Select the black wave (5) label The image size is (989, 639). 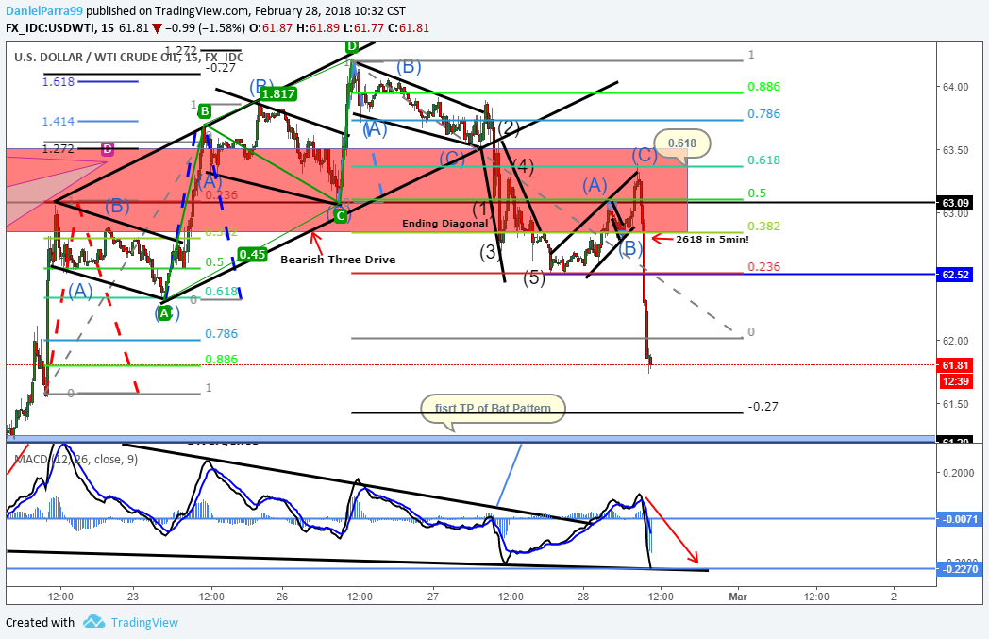[534, 277]
